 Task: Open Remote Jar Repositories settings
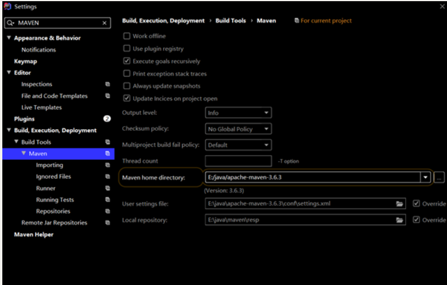[x=54, y=223]
